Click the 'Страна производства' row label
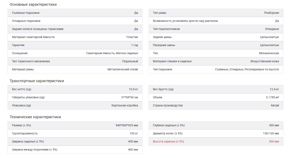294x158 pixels. (x=168, y=105)
